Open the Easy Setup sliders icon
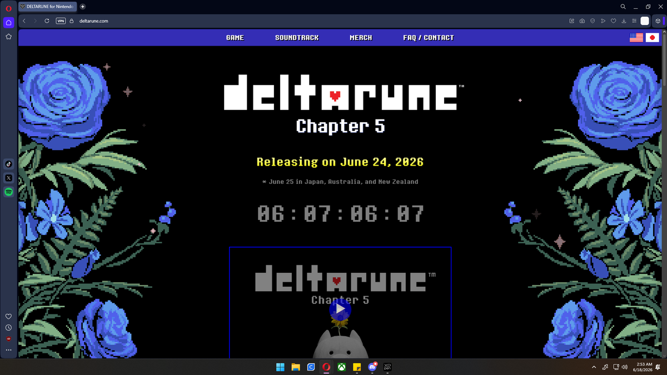 pyautogui.click(x=634, y=21)
